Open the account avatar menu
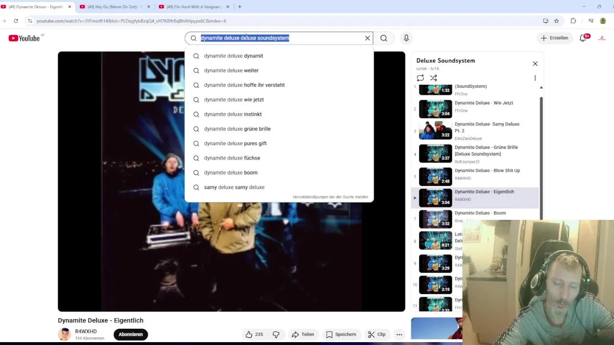 pos(602,38)
